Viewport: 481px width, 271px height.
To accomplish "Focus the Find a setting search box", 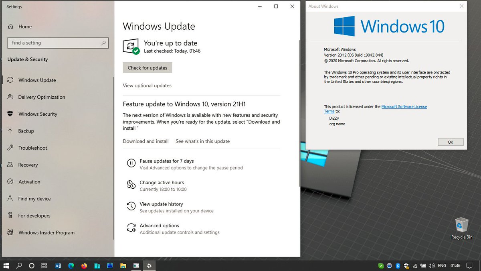I will (x=58, y=43).
